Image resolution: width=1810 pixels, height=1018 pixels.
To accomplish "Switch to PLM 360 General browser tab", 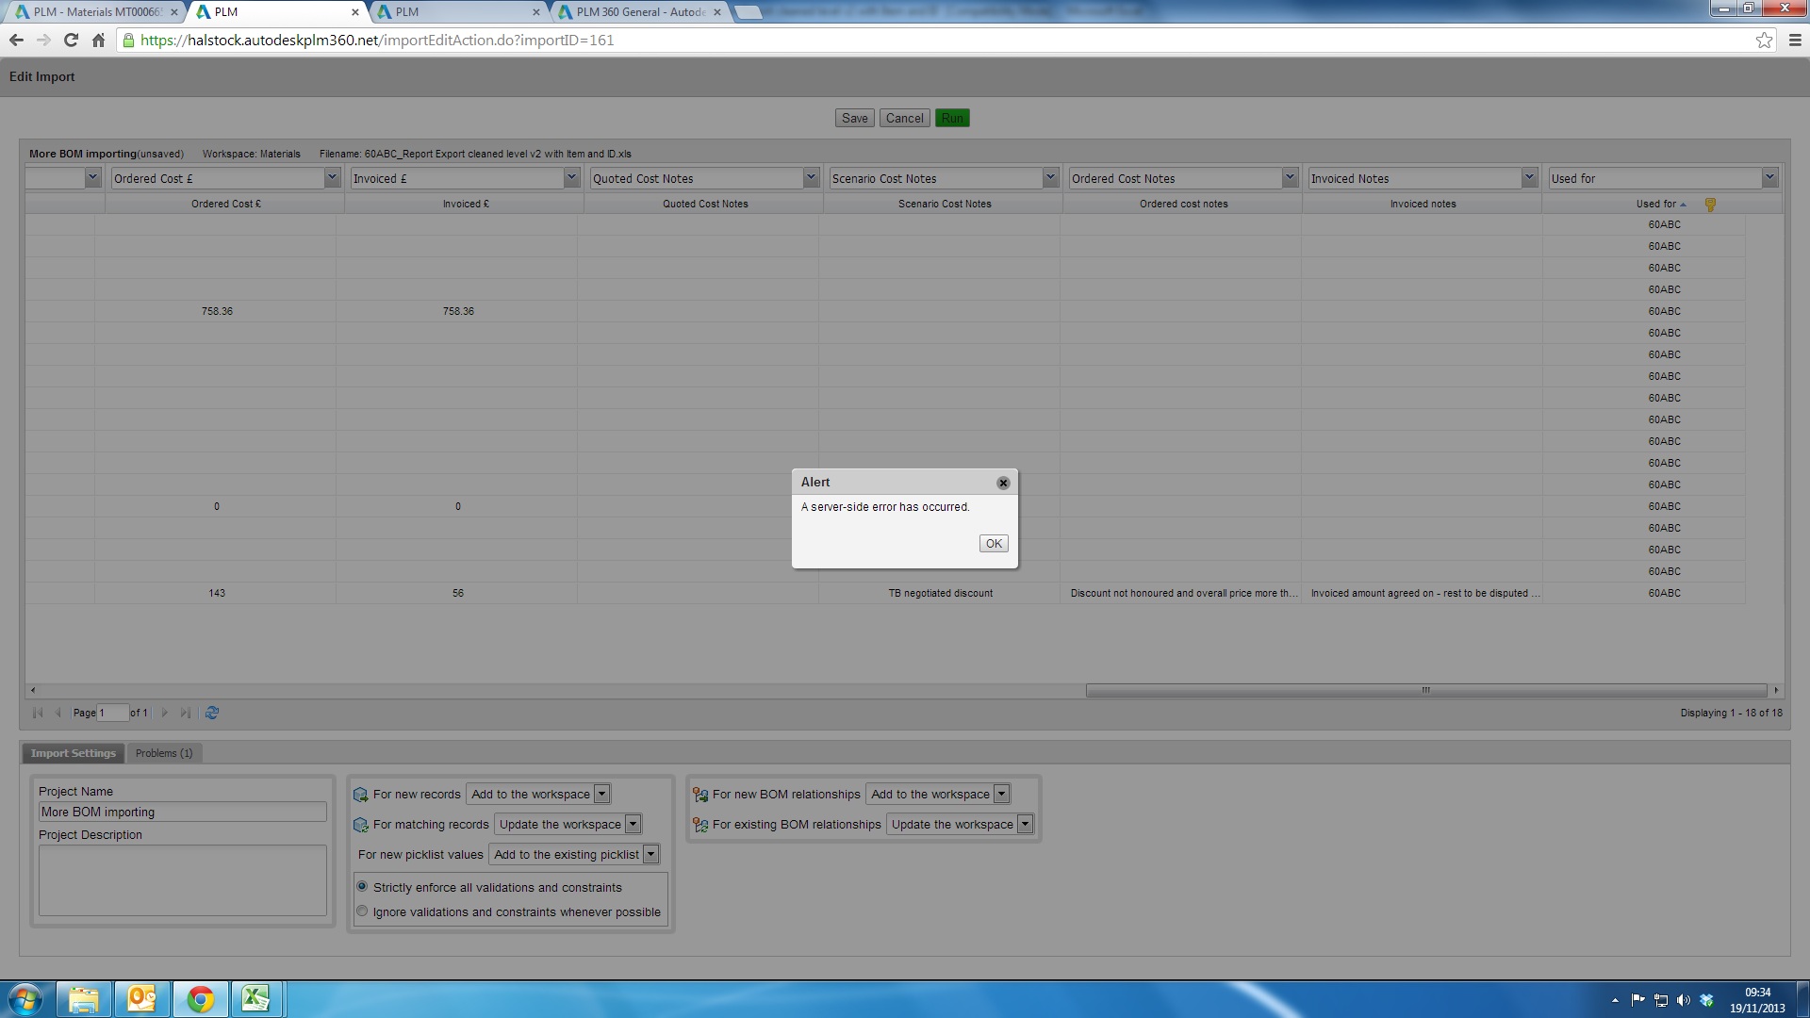I will point(641,12).
